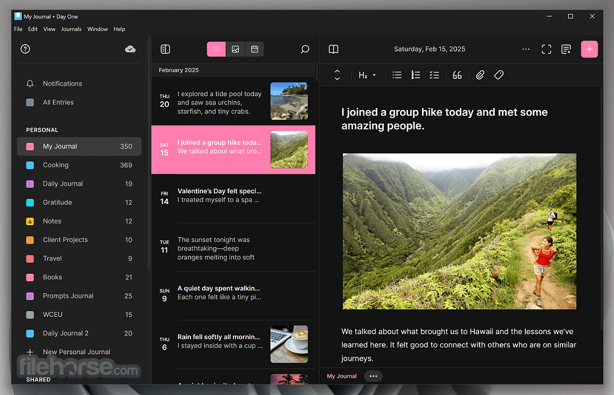
Task: Apply checklist formatting
Action: 434,75
